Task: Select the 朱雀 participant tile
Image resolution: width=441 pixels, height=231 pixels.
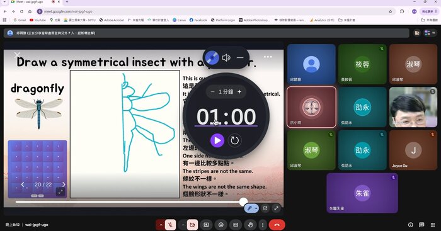Action: [x=362, y=193]
